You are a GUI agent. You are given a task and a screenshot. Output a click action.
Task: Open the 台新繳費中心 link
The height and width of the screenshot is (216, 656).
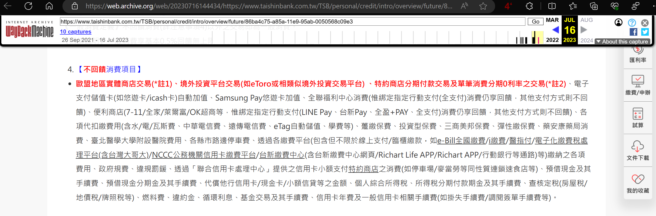click(282, 155)
